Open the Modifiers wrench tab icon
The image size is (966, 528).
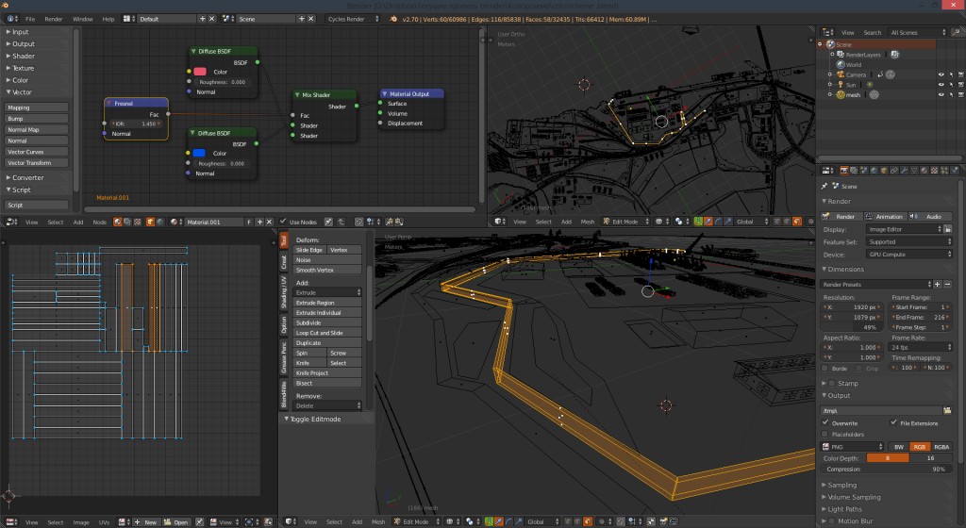(x=905, y=171)
